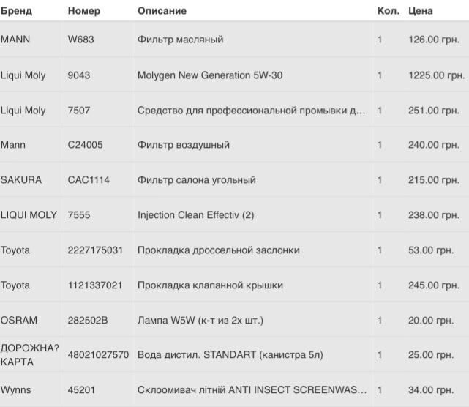Click the SAKURA brand cell
This screenshot has width=469, height=407.
tap(21, 180)
